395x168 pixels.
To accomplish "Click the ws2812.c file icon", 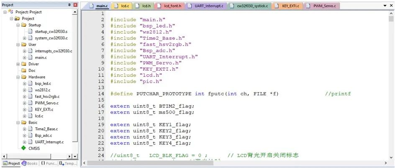I will (x=30, y=90).
